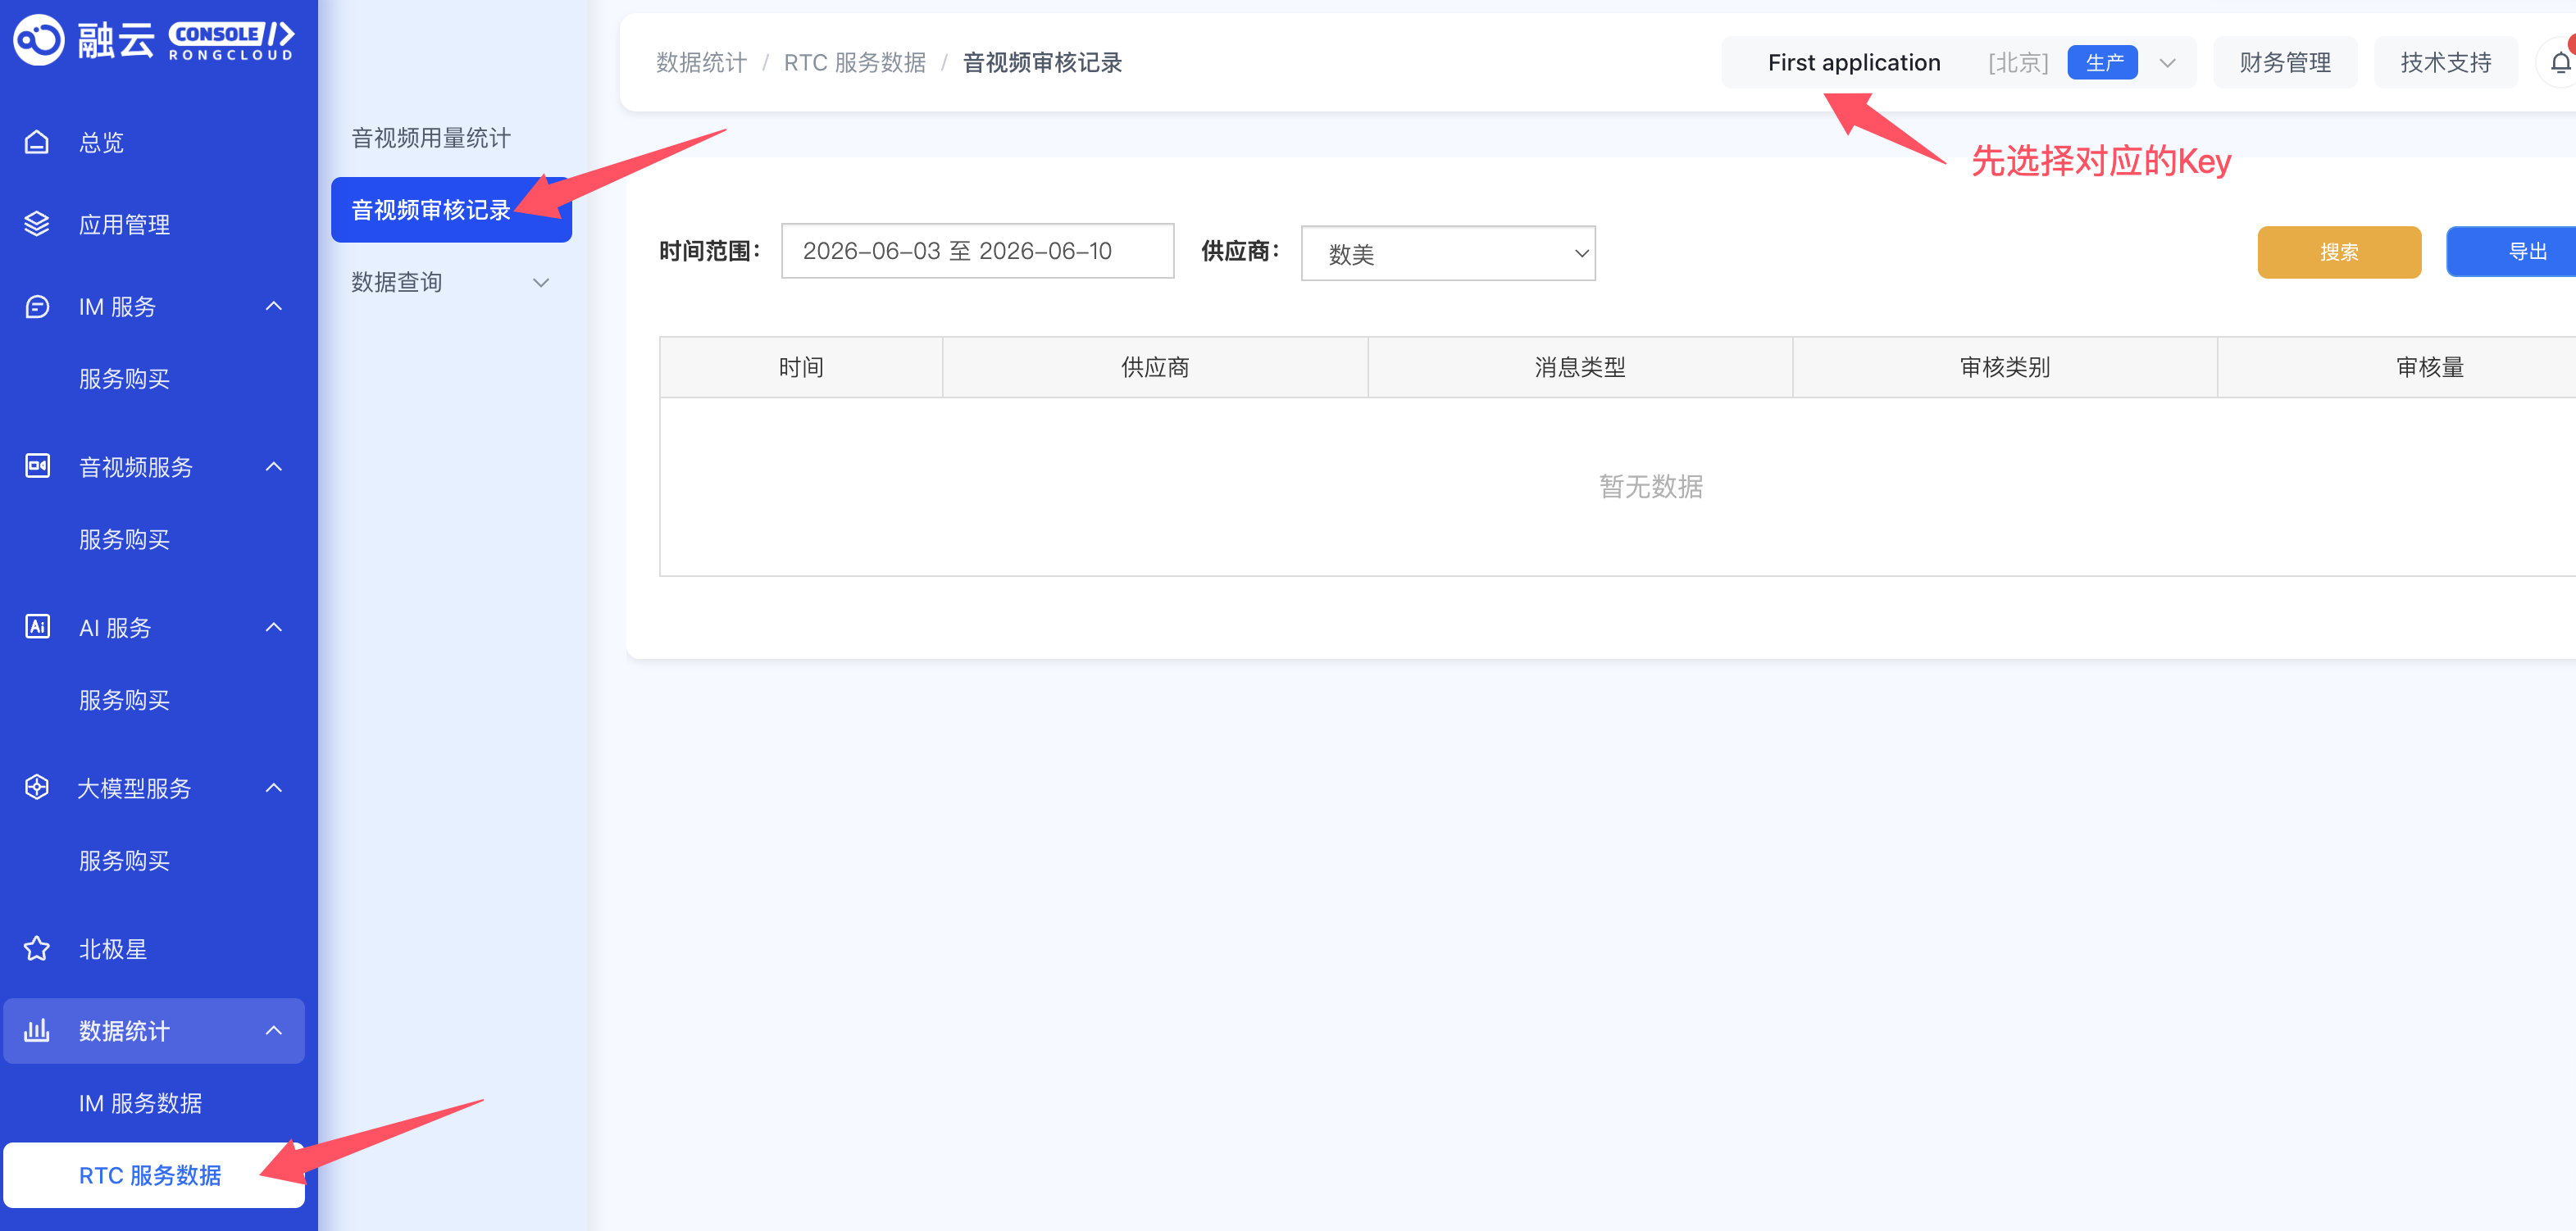Select RTC 服务数据 menu item
The image size is (2576, 1231).
tap(154, 1175)
